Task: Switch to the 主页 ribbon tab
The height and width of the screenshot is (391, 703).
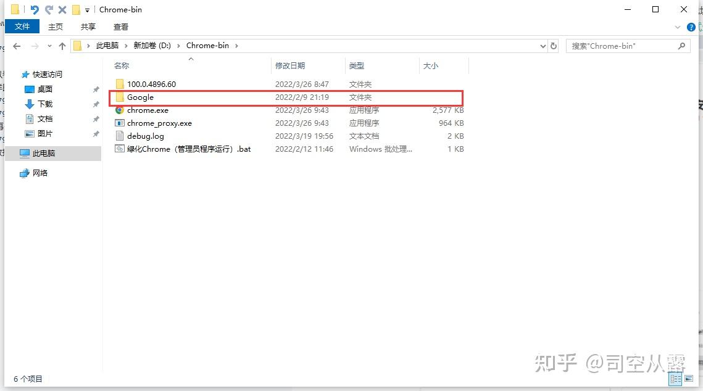Action: point(56,27)
